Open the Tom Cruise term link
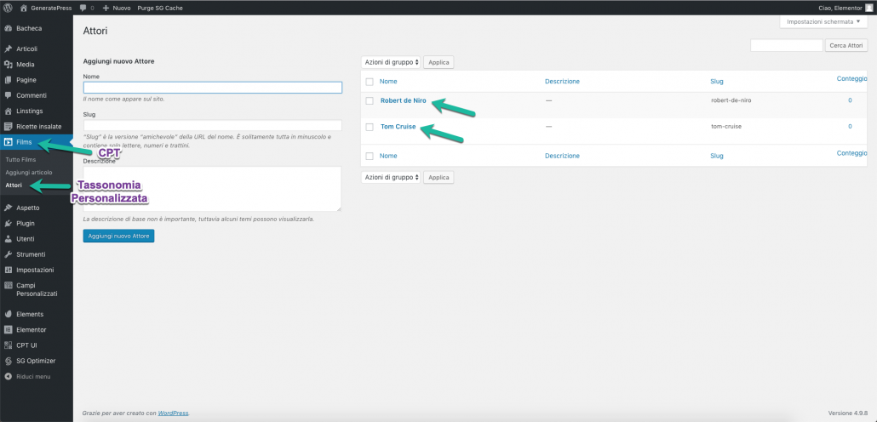This screenshot has height=422, width=877. [398, 127]
